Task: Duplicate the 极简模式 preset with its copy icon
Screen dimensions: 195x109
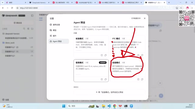Action: 105,79
